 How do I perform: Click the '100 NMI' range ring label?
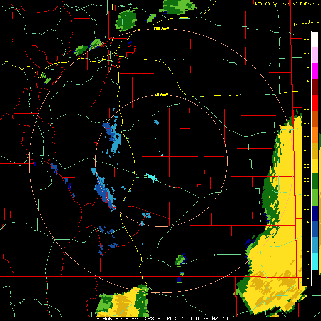tap(161, 29)
